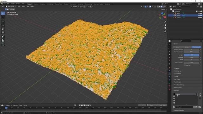Open the timeline Playback popover

pyautogui.click(x=9, y=105)
